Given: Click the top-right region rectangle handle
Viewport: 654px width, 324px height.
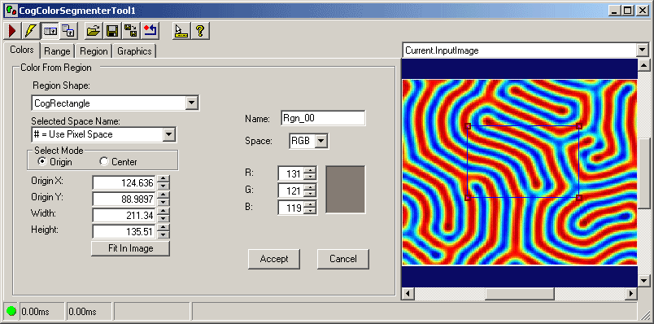Looking at the screenshot, I should [x=579, y=126].
